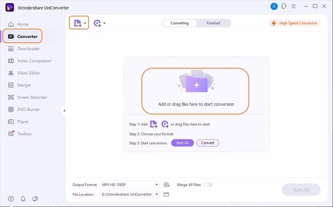Screen dimensions: 333x207
Task: Click the File Location path field
Action: point(127,194)
